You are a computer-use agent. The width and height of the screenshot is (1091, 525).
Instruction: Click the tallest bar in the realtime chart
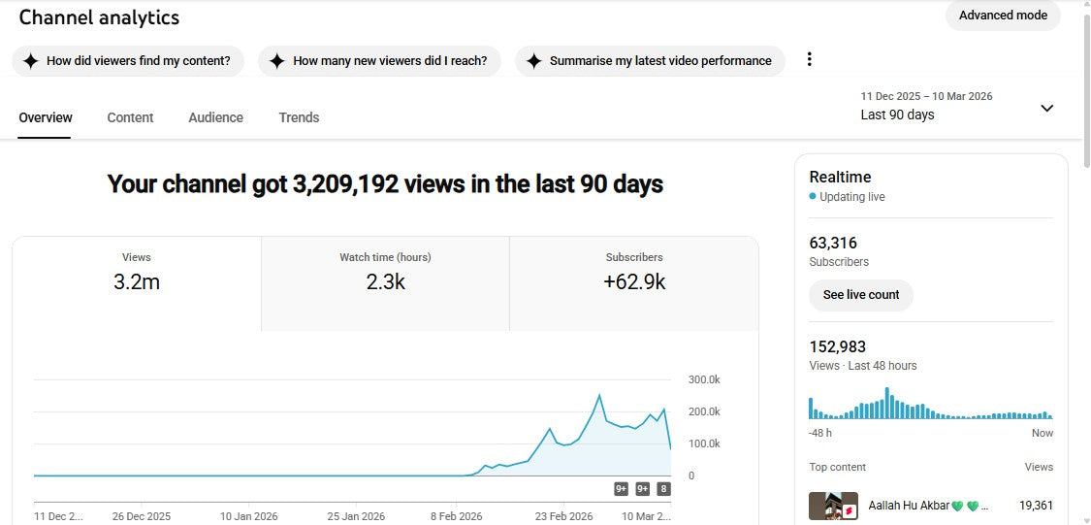pos(886,404)
